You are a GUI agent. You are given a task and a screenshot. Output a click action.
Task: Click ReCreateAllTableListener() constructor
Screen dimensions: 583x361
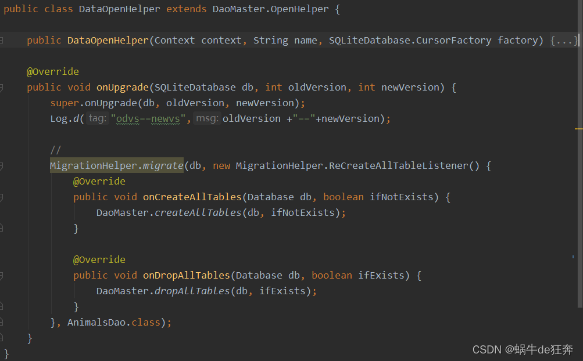click(x=404, y=166)
